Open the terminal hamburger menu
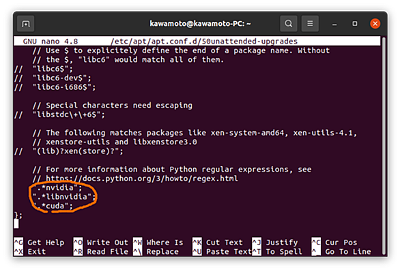The width and height of the screenshot is (400, 271). [310, 24]
